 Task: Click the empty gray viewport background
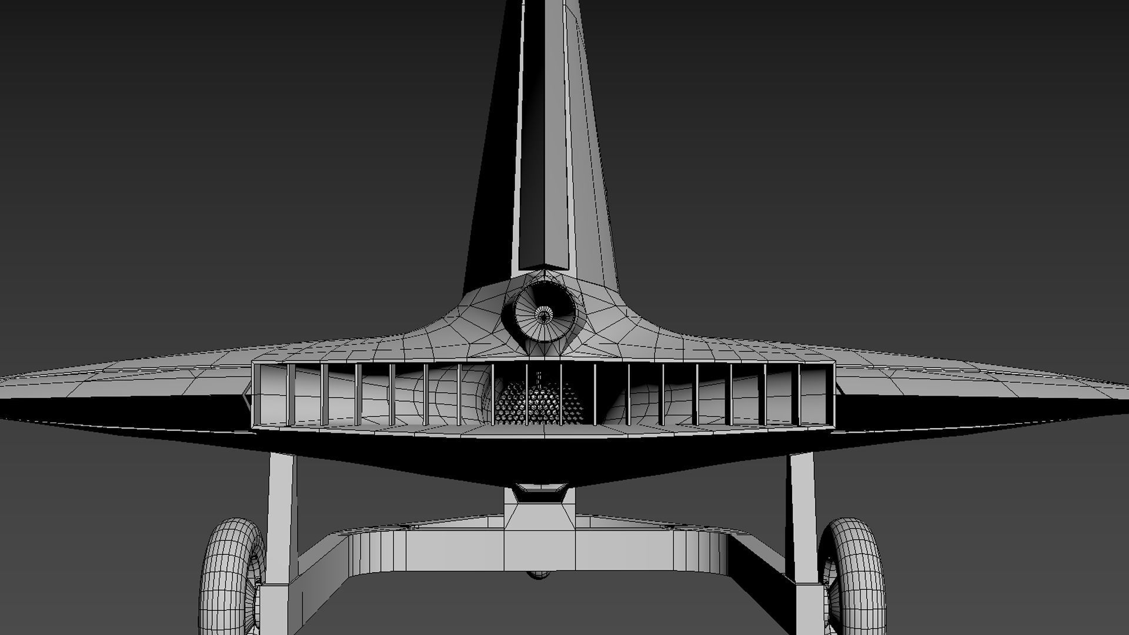(x=176, y=147)
